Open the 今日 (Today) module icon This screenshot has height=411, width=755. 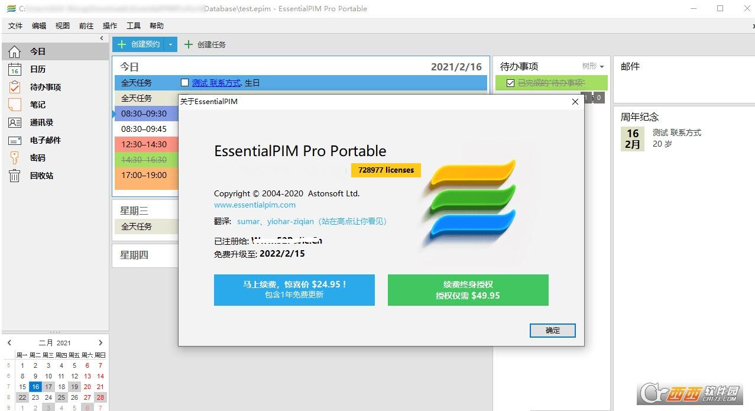point(14,51)
